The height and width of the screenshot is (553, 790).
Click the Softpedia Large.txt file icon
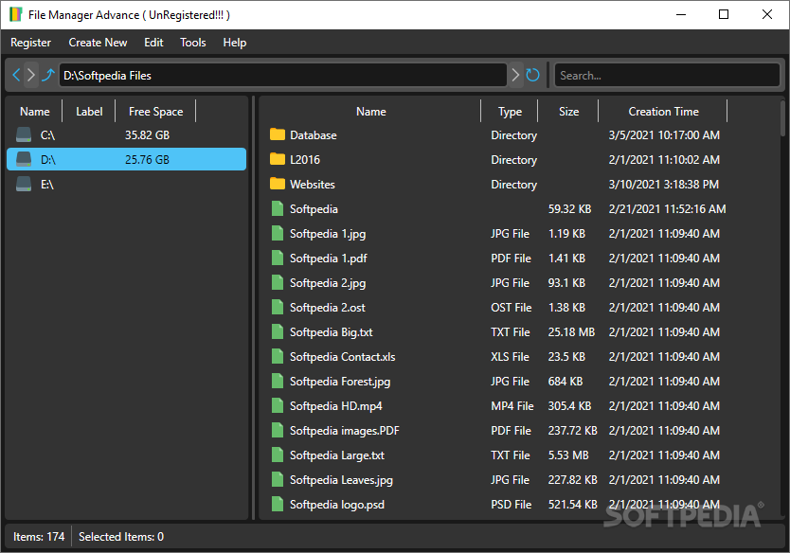click(x=278, y=455)
